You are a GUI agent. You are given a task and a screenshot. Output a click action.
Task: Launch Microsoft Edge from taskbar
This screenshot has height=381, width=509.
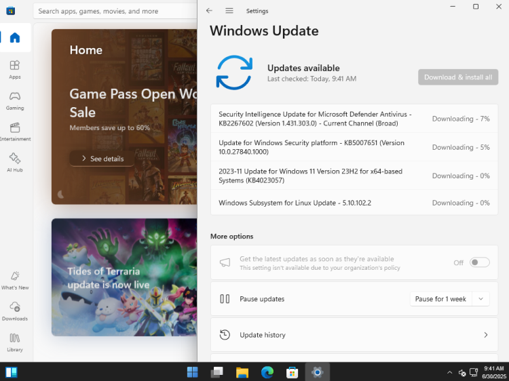tap(267, 372)
